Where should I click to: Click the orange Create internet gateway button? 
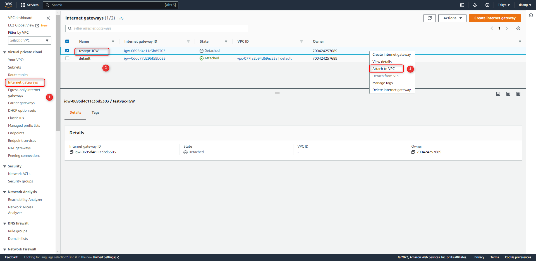(495, 18)
